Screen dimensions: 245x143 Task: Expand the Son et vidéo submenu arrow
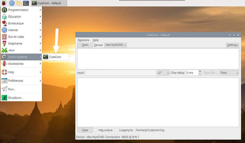[x=40, y=37]
